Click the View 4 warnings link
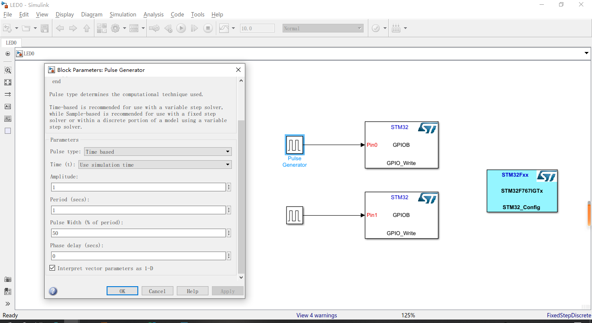 coord(316,315)
